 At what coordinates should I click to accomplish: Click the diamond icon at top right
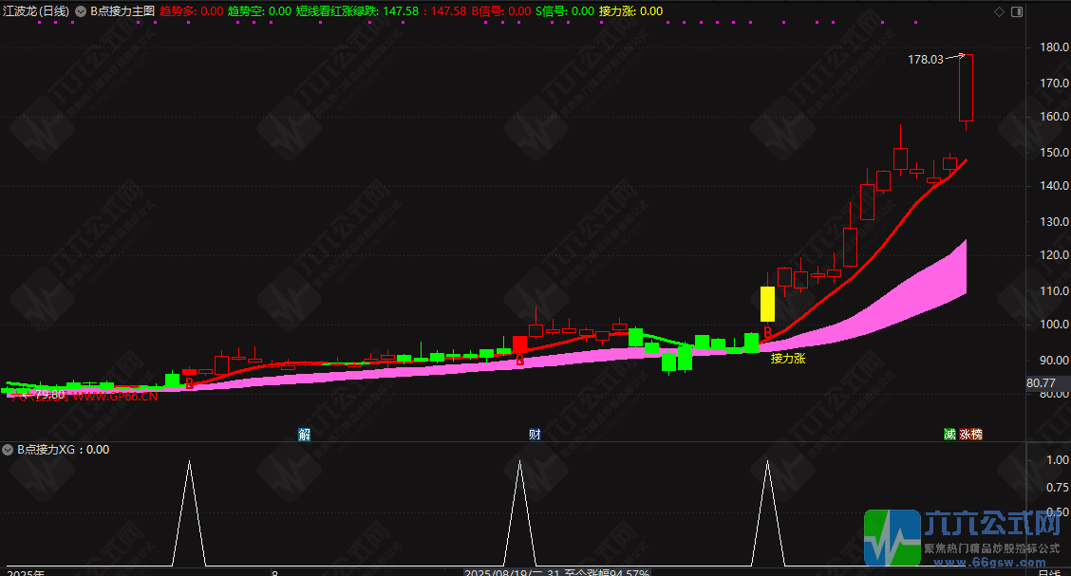click(998, 11)
